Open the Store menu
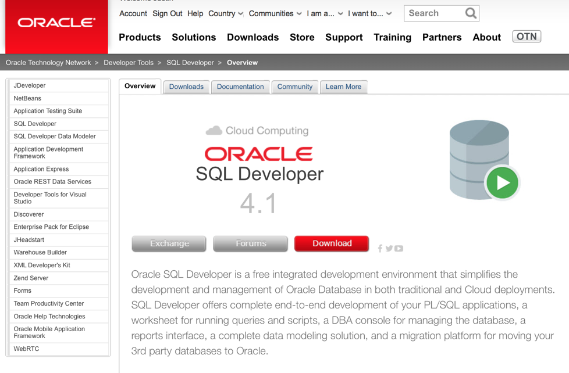 [x=302, y=37]
